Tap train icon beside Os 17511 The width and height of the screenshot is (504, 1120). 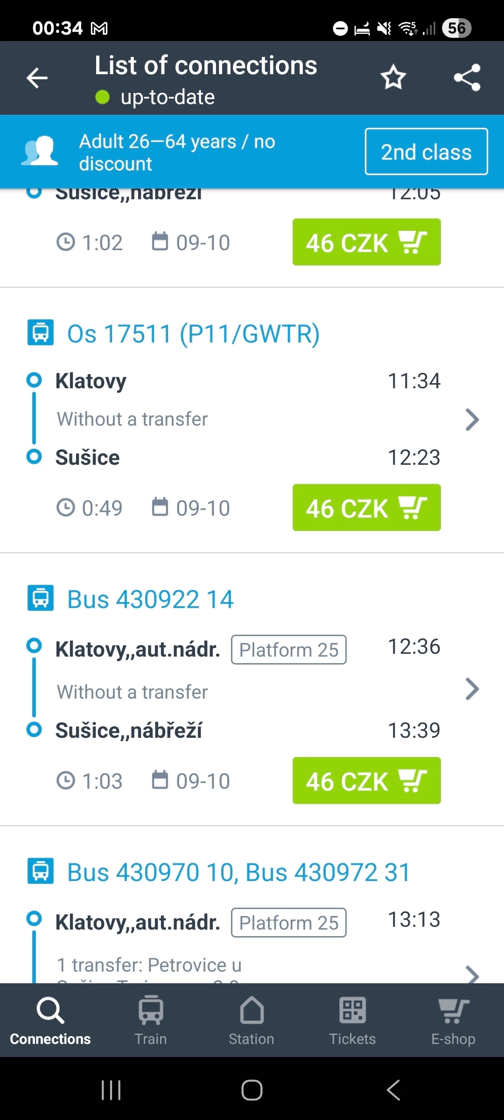click(41, 333)
